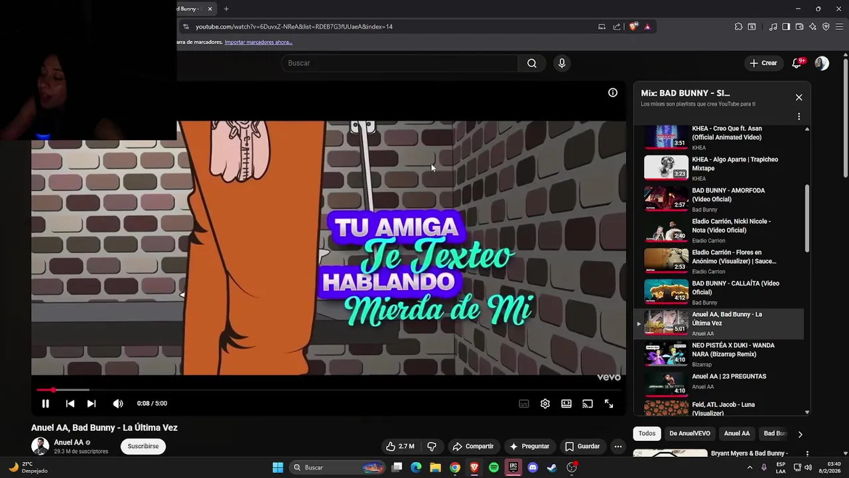
Task: Select Eladio Carrión, Nicki Nicole - Nota
Action: coord(719,230)
